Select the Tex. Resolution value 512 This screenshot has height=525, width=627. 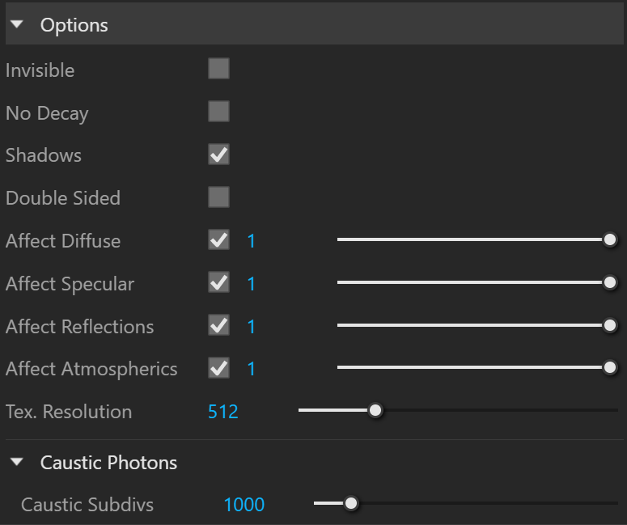[223, 412]
